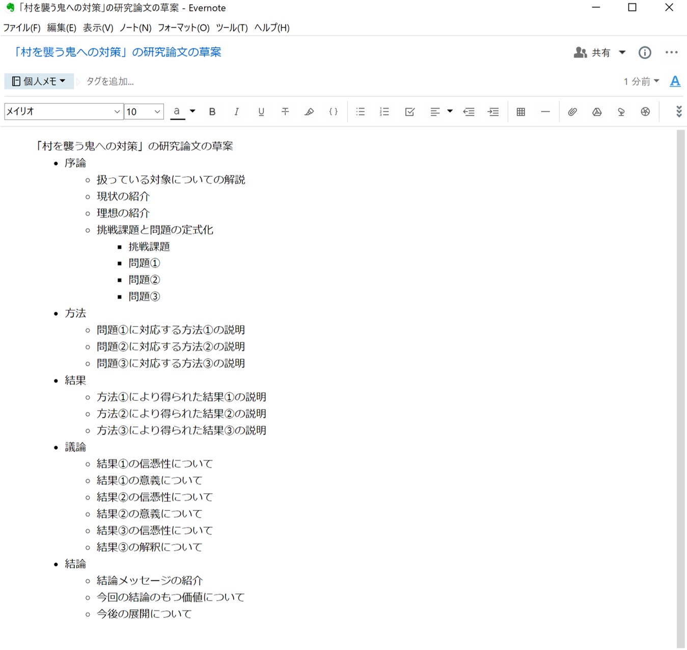
Task: Toggle underline formatting
Action: tap(261, 112)
